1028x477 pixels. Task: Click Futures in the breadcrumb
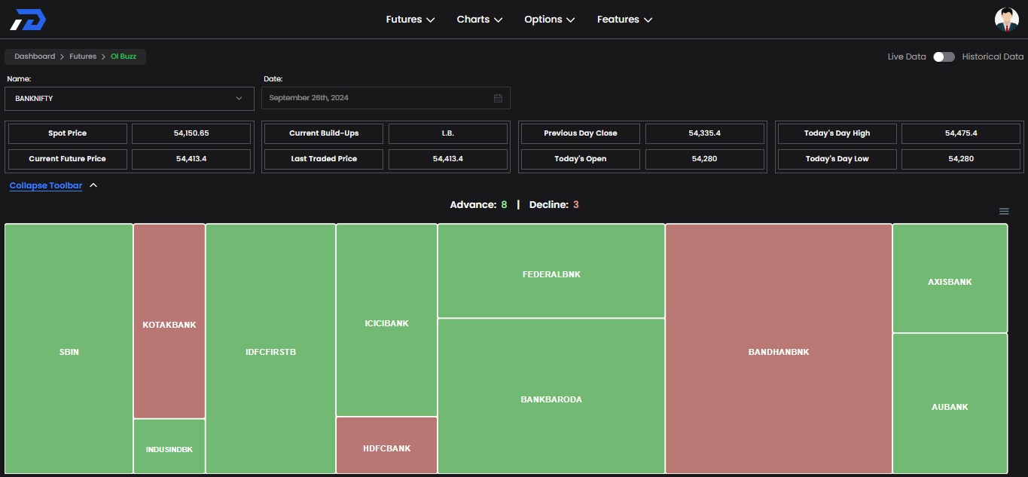pos(83,57)
